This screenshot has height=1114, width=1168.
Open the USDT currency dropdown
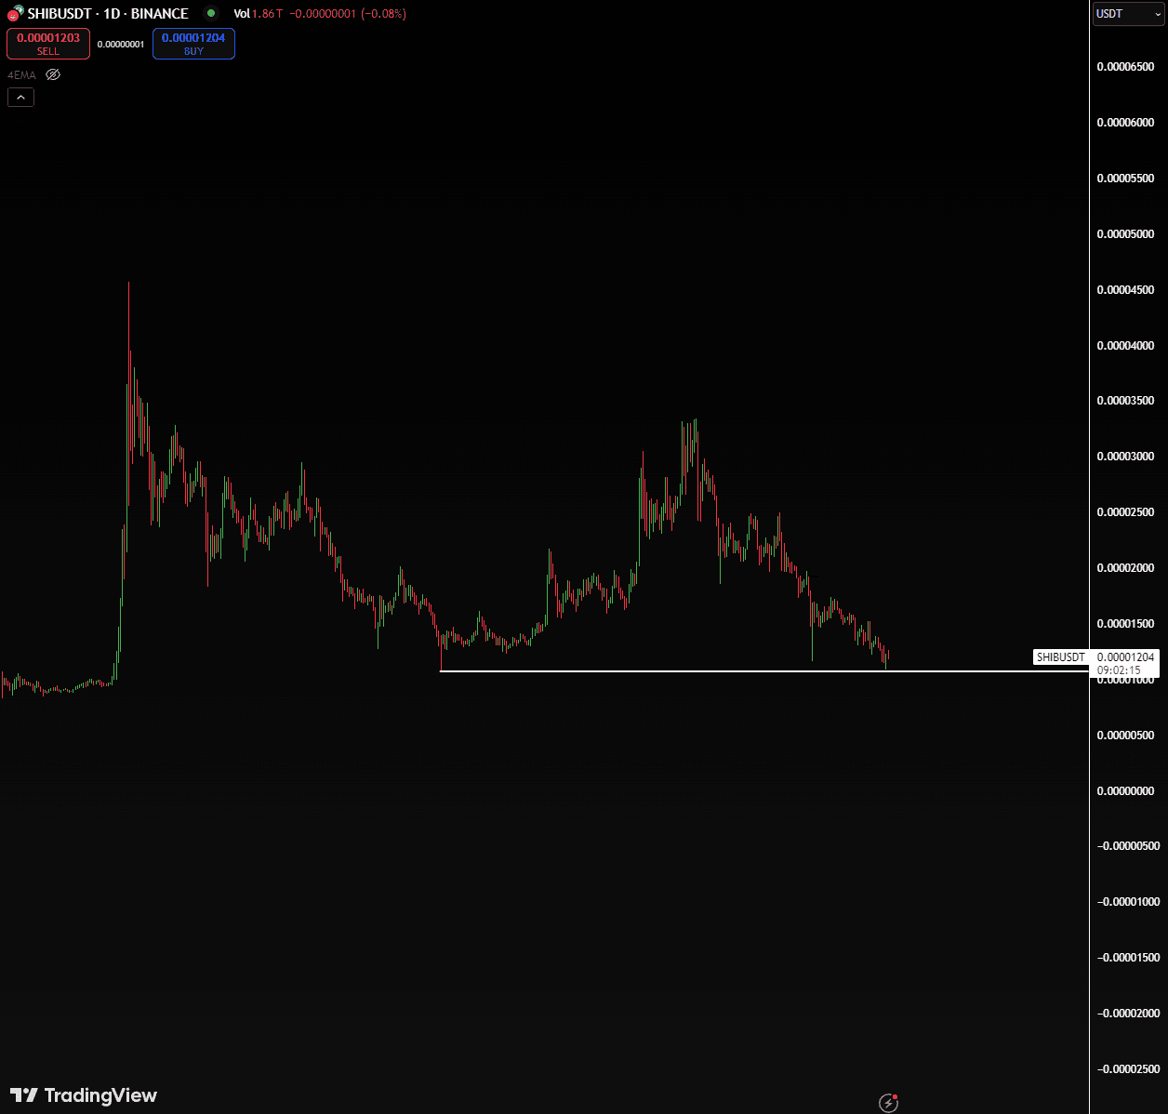[1128, 14]
